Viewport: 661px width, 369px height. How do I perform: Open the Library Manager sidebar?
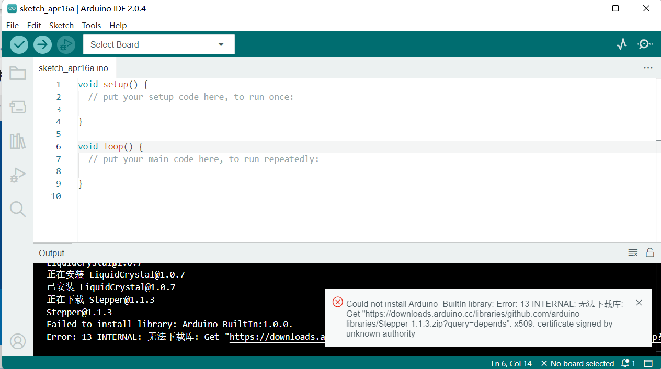(18, 141)
